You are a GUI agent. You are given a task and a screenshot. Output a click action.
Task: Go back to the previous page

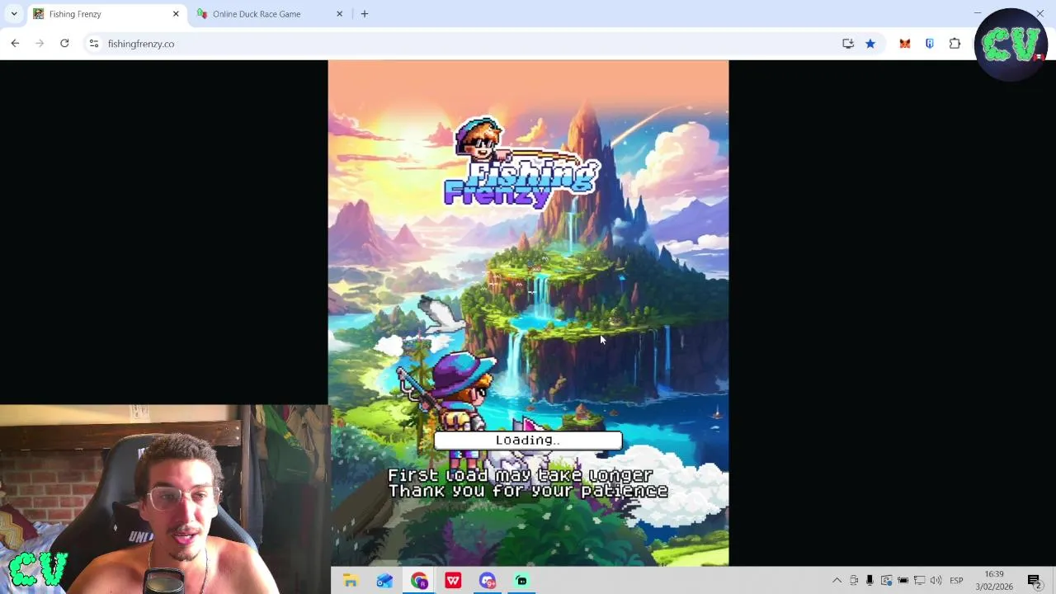[x=15, y=44]
